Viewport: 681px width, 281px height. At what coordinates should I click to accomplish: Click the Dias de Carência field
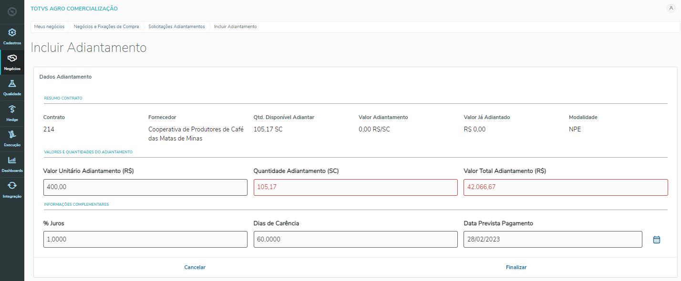(x=355, y=239)
